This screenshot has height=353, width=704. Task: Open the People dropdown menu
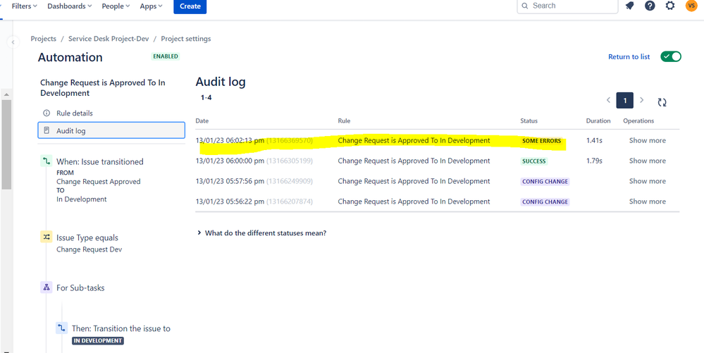pyautogui.click(x=116, y=6)
